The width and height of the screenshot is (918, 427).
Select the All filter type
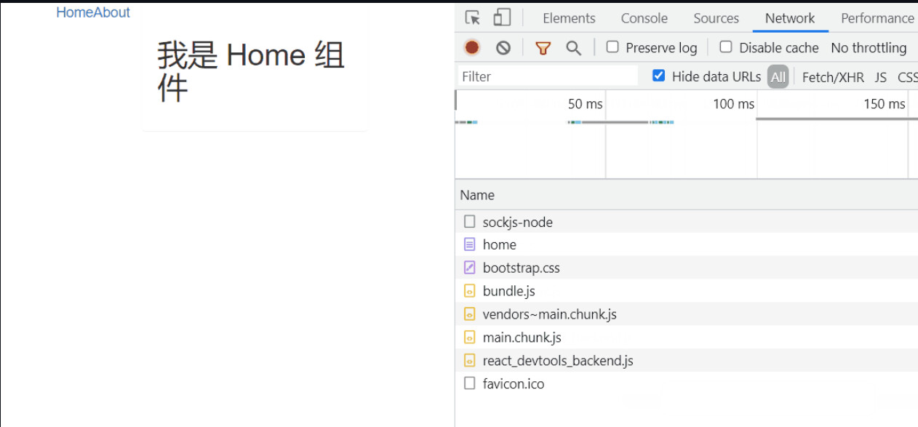tap(778, 76)
